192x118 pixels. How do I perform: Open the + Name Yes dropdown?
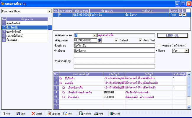pyautogui.click(x=186, y=51)
